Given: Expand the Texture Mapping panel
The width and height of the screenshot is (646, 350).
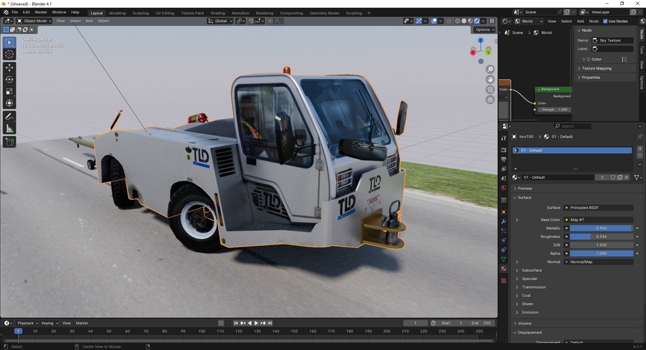Looking at the screenshot, I should click(x=596, y=68).
